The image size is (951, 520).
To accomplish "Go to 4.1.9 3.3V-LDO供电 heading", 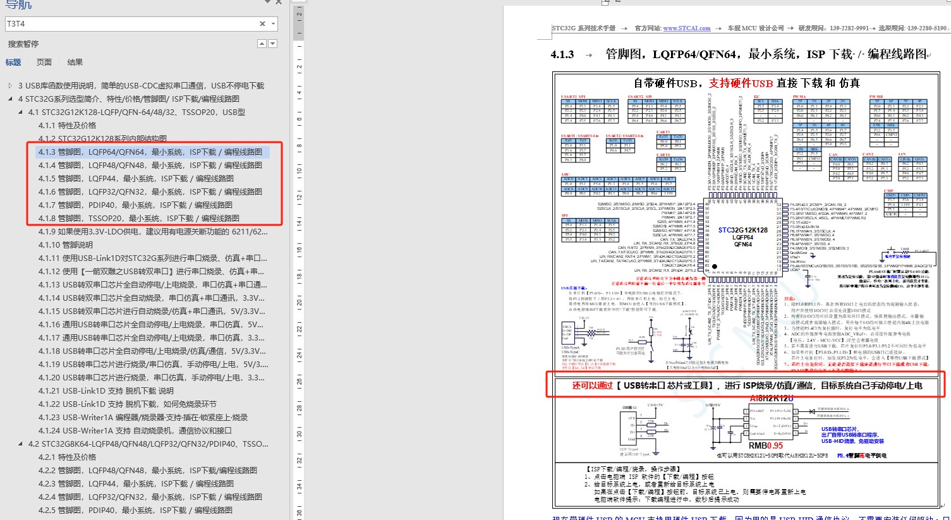I will 153,232.
